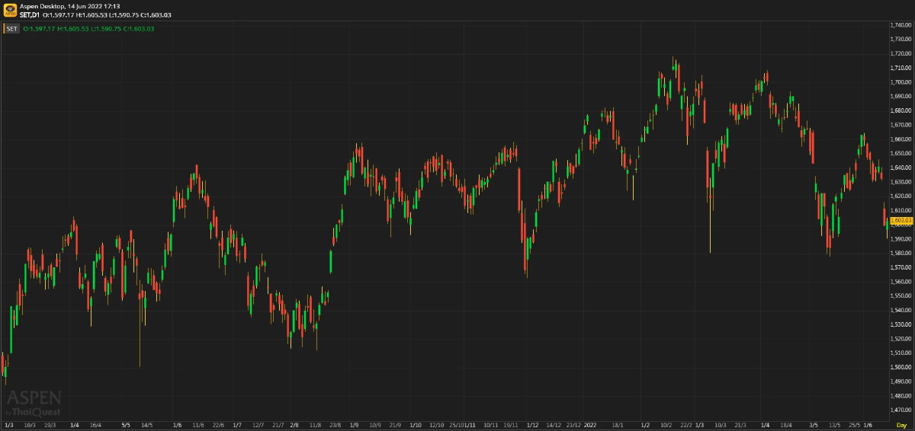Click the green C:1,603.03 legend value
Viewport: 915px width, 431px height.
coord(138,29)
